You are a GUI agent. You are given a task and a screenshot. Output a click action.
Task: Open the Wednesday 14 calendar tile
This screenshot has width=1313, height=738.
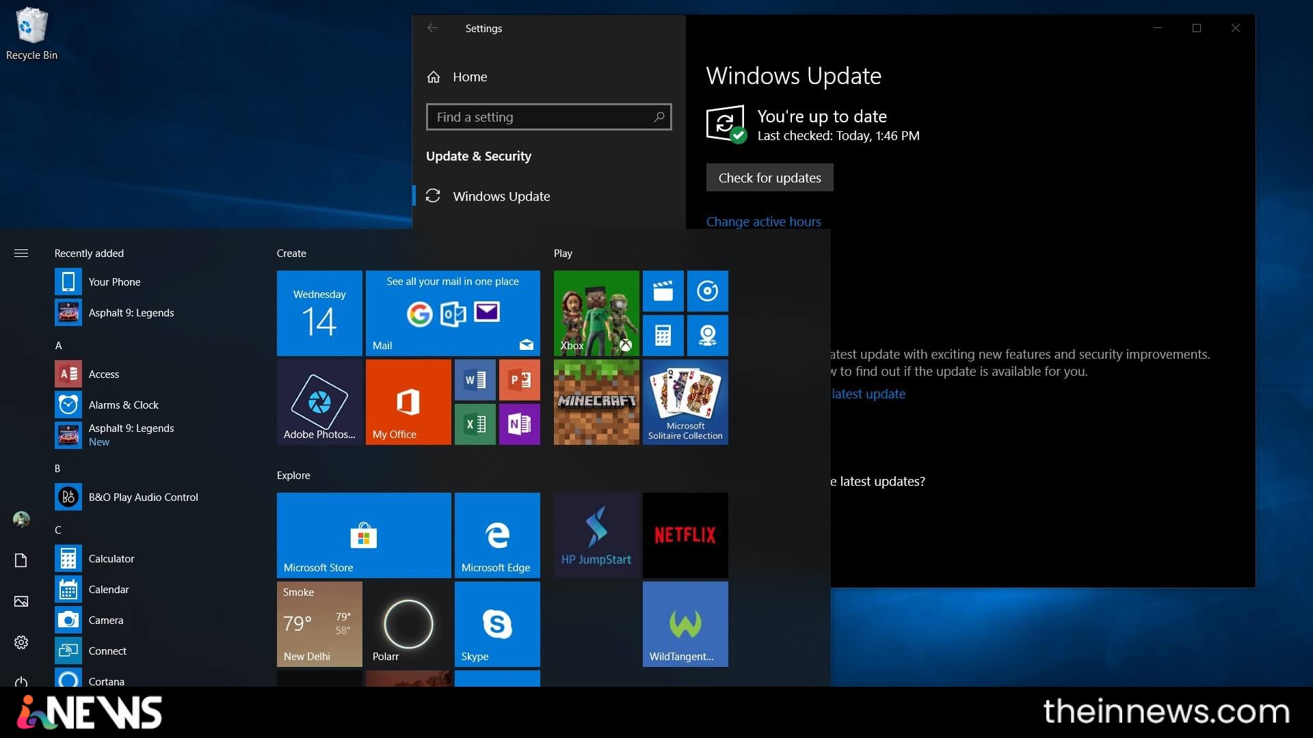319,313
